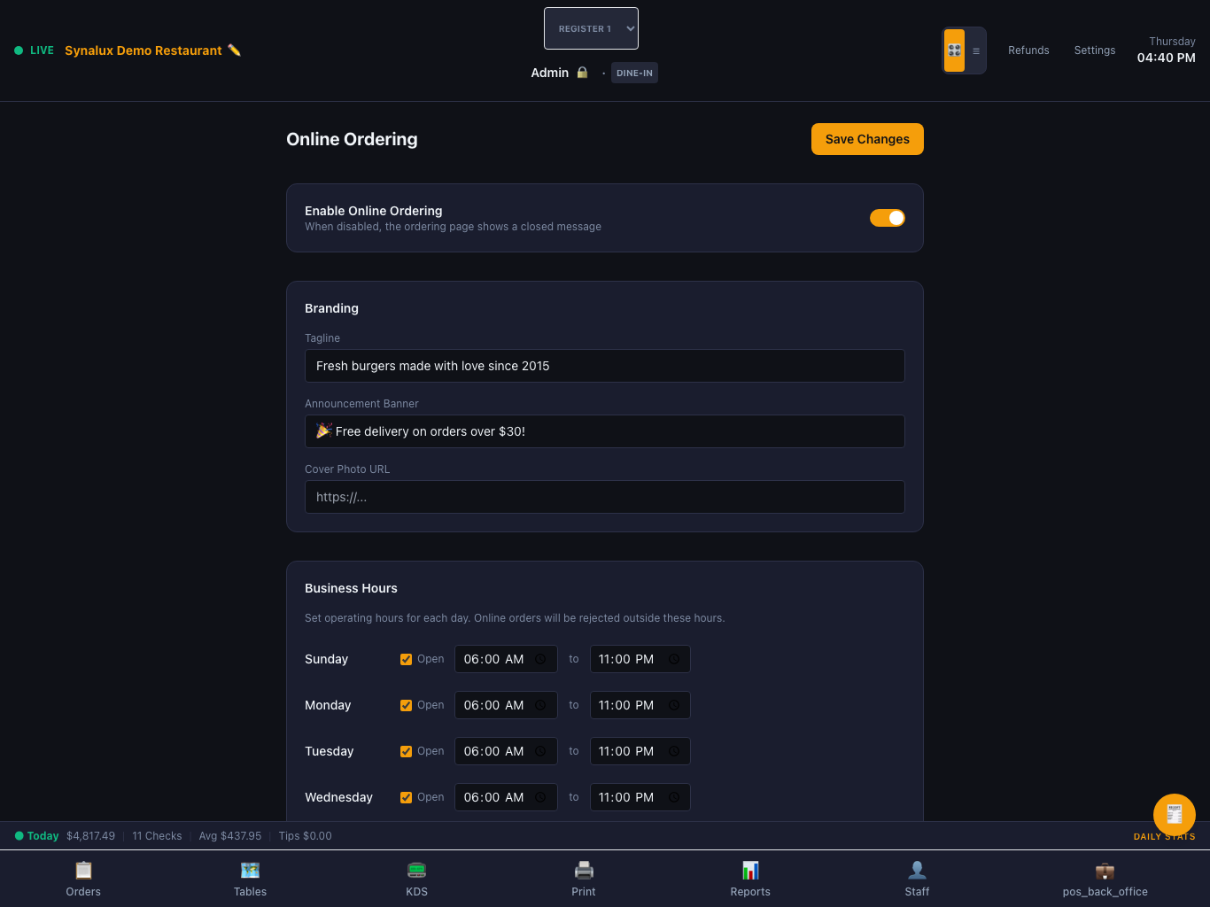
Task: Click clock icon in Sunday closing time
Action: (674, 659)
